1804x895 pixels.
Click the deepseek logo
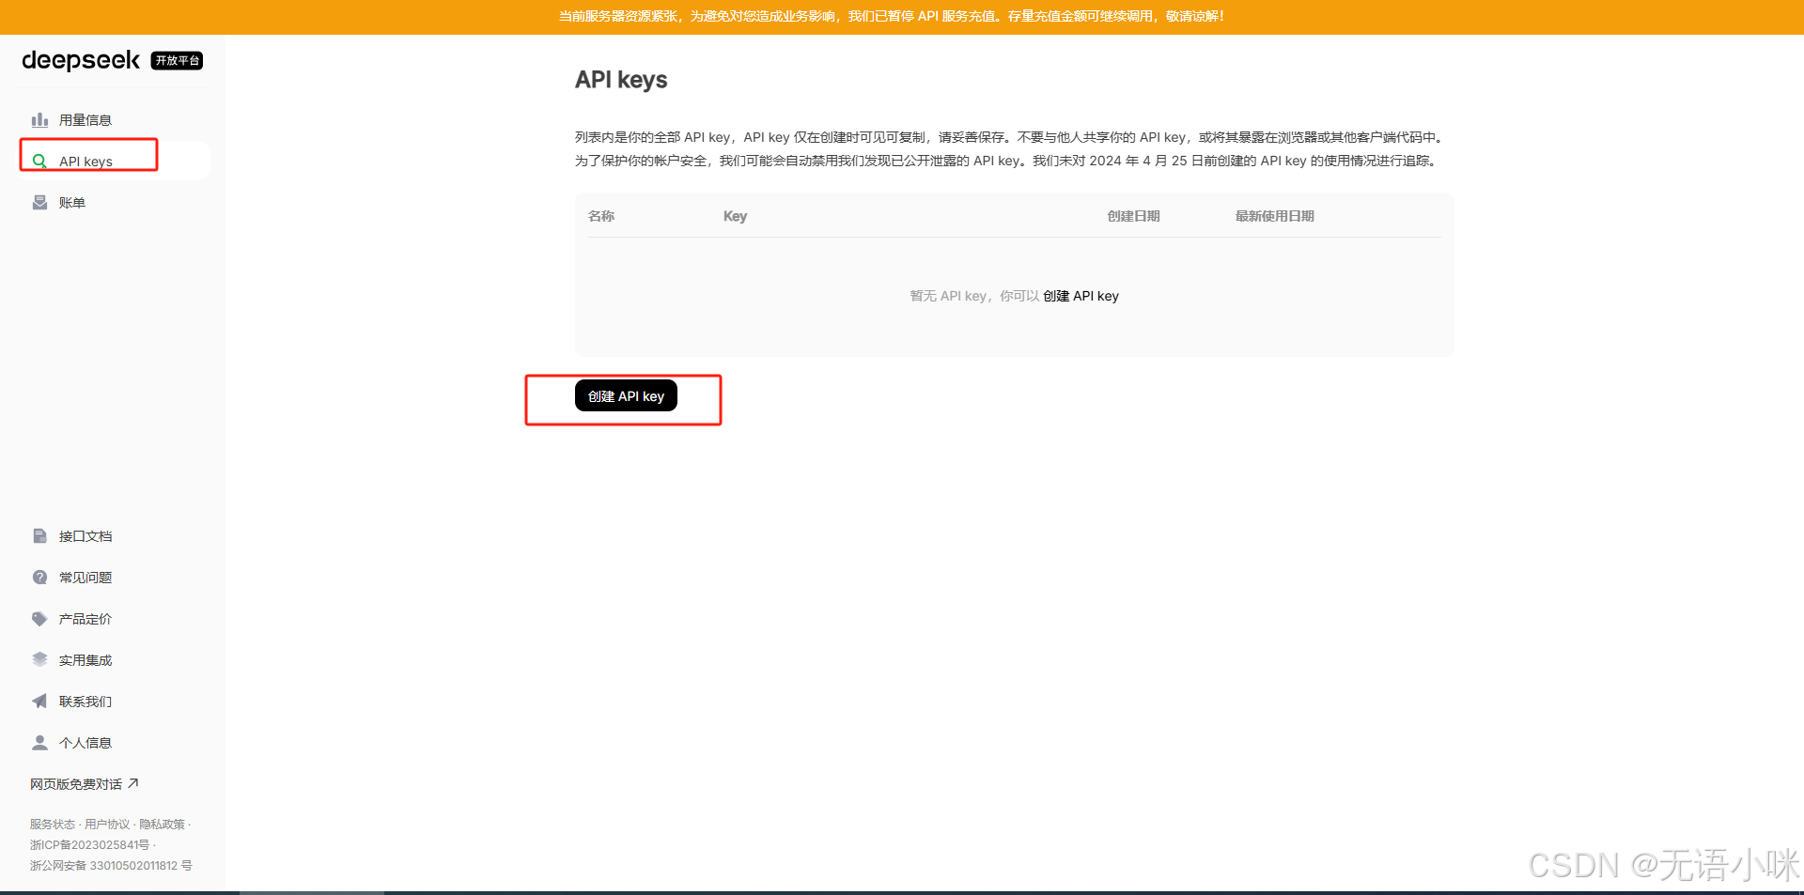tap(81, 61)
